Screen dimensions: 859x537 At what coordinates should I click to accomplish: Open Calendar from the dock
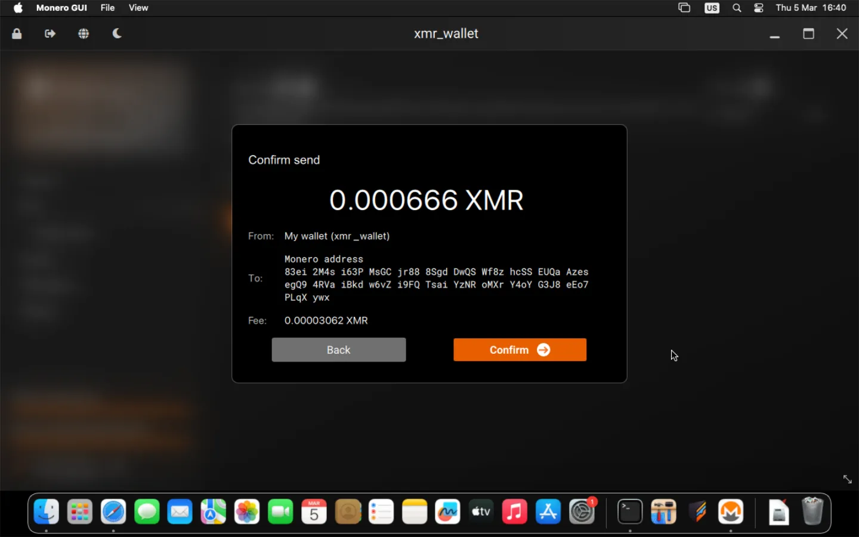314,511
